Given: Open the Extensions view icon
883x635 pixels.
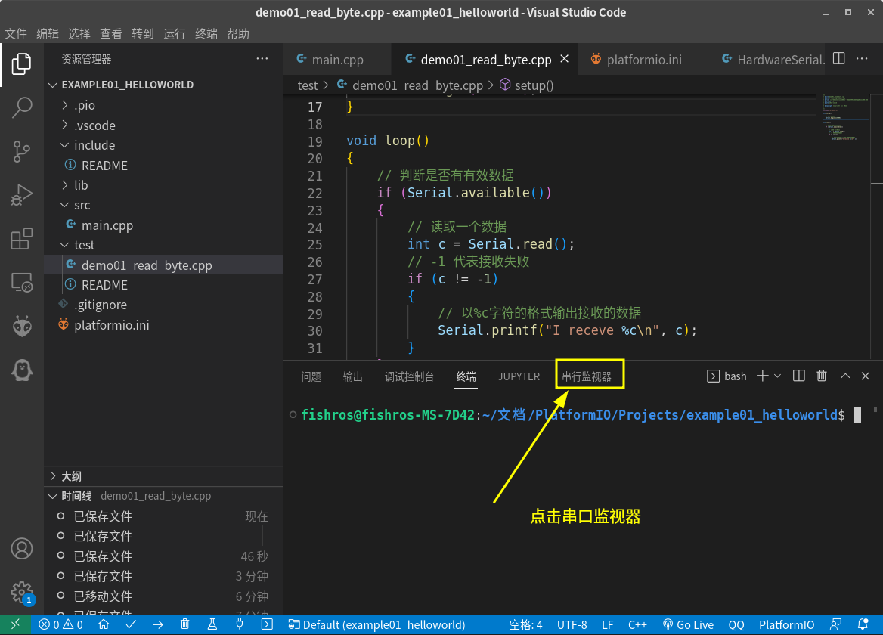Looking at the screenshot, I should (22, 239).
